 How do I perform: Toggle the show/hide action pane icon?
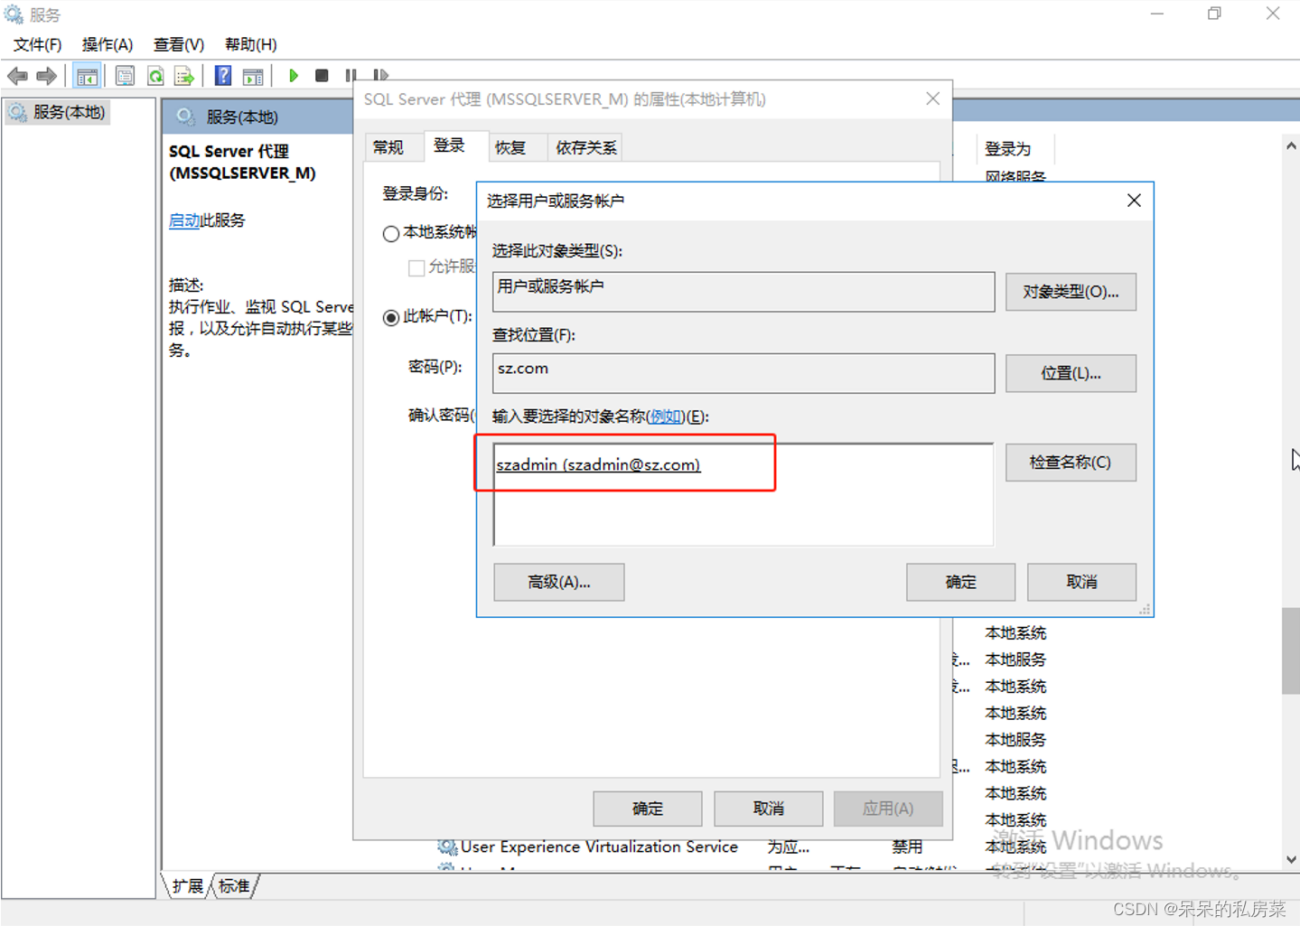coord(254,76)
